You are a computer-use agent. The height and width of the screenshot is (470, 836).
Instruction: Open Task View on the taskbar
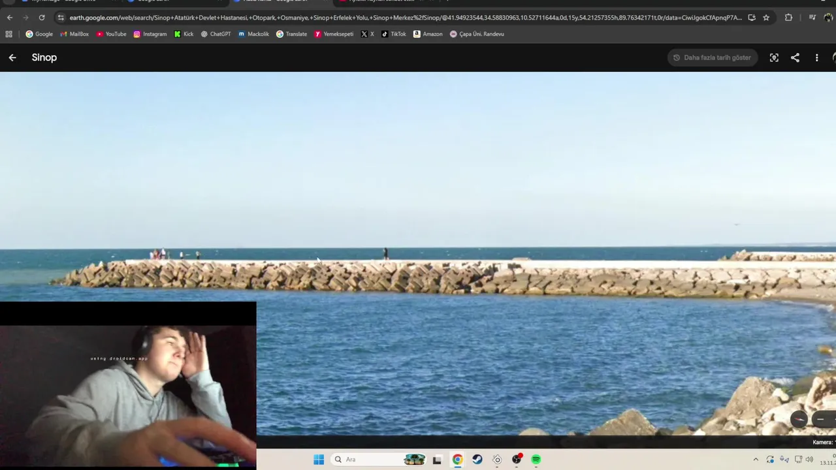click(x=437, y=460)
